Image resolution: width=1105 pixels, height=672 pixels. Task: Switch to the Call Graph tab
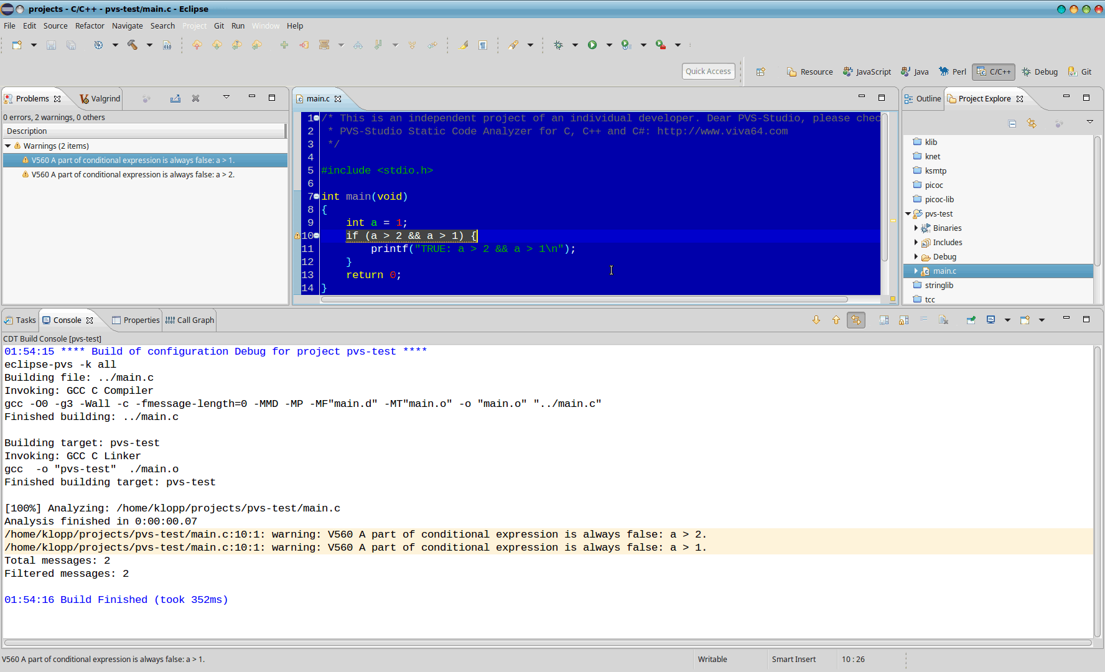click(190, 320)
